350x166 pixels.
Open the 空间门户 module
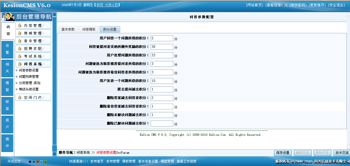point(33,97)
